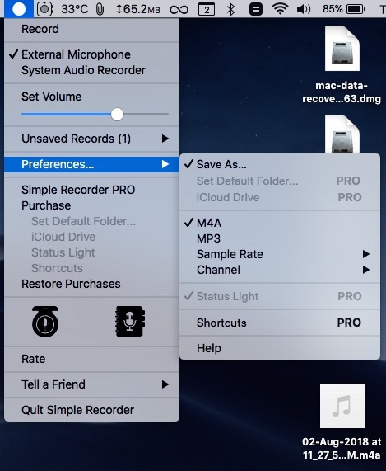This screenshot has height=471, width=386.
Task: Open the 65.2MB network usage indicator
Action: click(x=138, y=9)
